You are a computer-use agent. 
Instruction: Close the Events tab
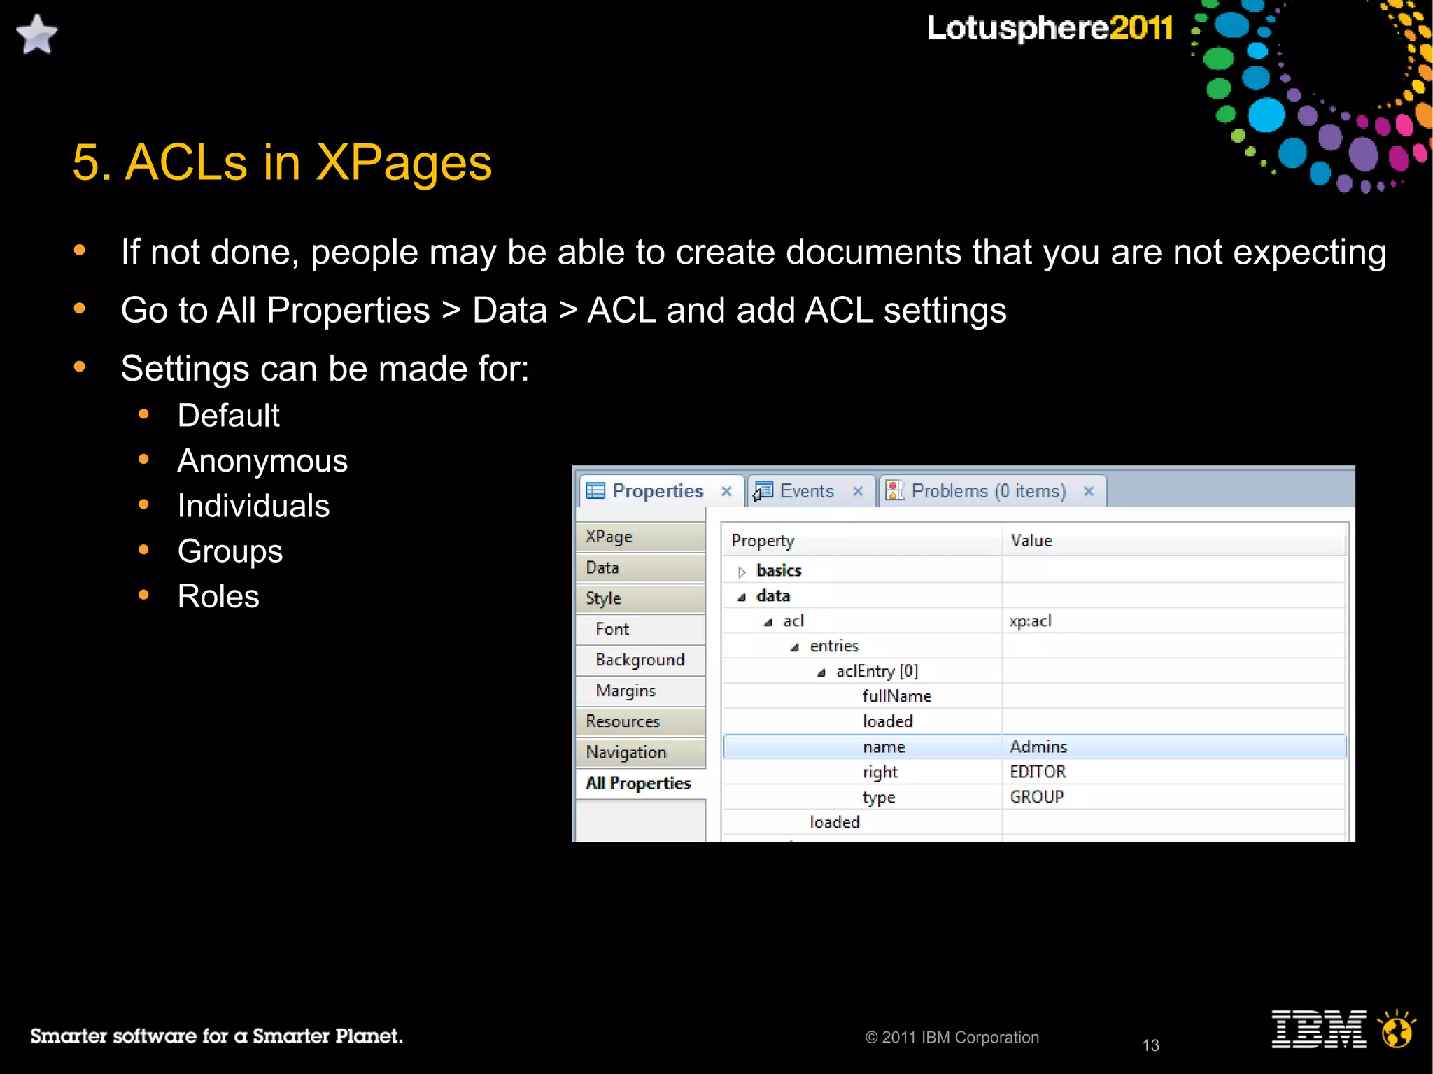tap(858, 491)
